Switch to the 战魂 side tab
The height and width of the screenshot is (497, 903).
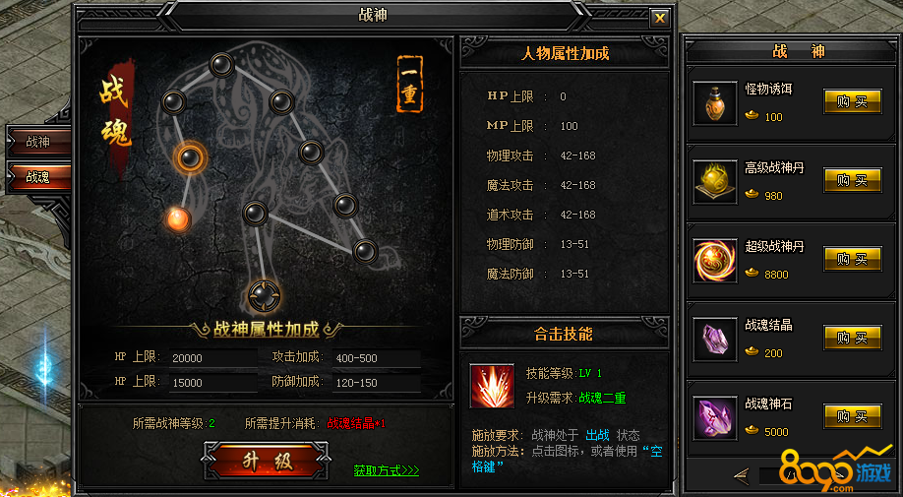pyautogui.click(x=38, y=177)
